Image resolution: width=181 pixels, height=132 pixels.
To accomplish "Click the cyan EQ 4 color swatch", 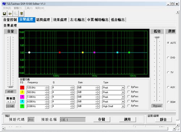I will click(22, 102).
